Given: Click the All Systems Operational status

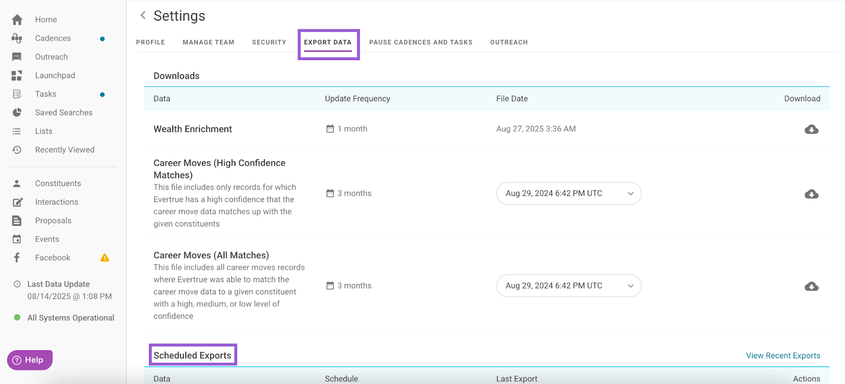Looking at the screenshot, I should click(x=70, y=318).
